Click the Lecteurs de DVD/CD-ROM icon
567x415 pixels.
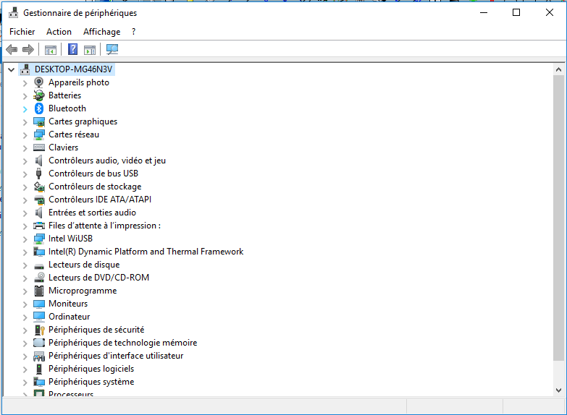click(x=38, y=278)
